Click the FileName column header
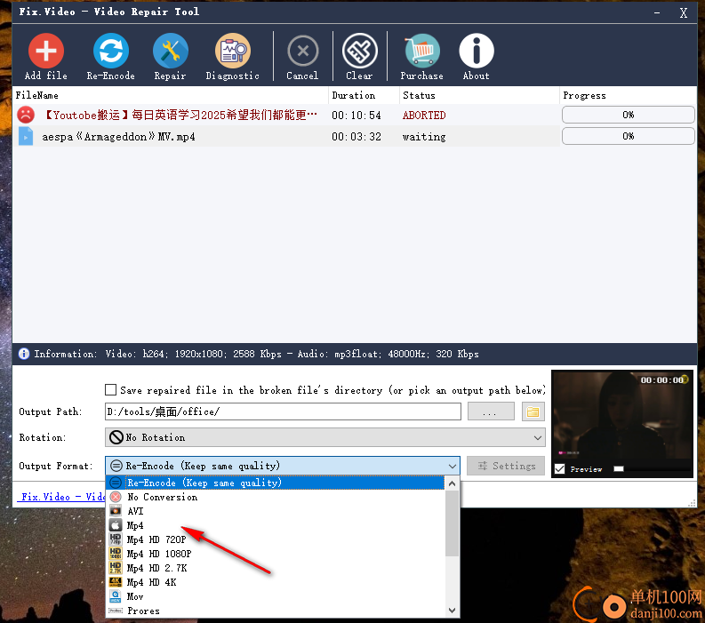Image resolution: width=705 pixels, height=623 pixels. tap(171, 95)
